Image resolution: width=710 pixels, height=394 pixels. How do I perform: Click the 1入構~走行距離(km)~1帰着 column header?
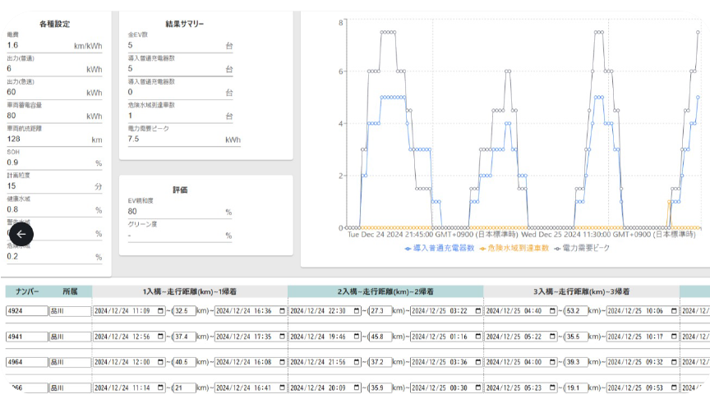[190, 291]
